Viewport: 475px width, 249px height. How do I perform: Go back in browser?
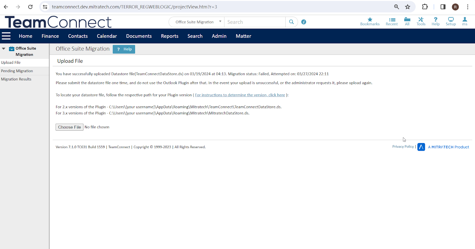tap(6, 7)
